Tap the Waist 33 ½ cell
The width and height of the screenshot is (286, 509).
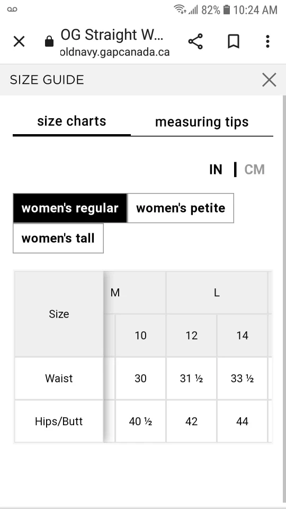pos(242,379)
